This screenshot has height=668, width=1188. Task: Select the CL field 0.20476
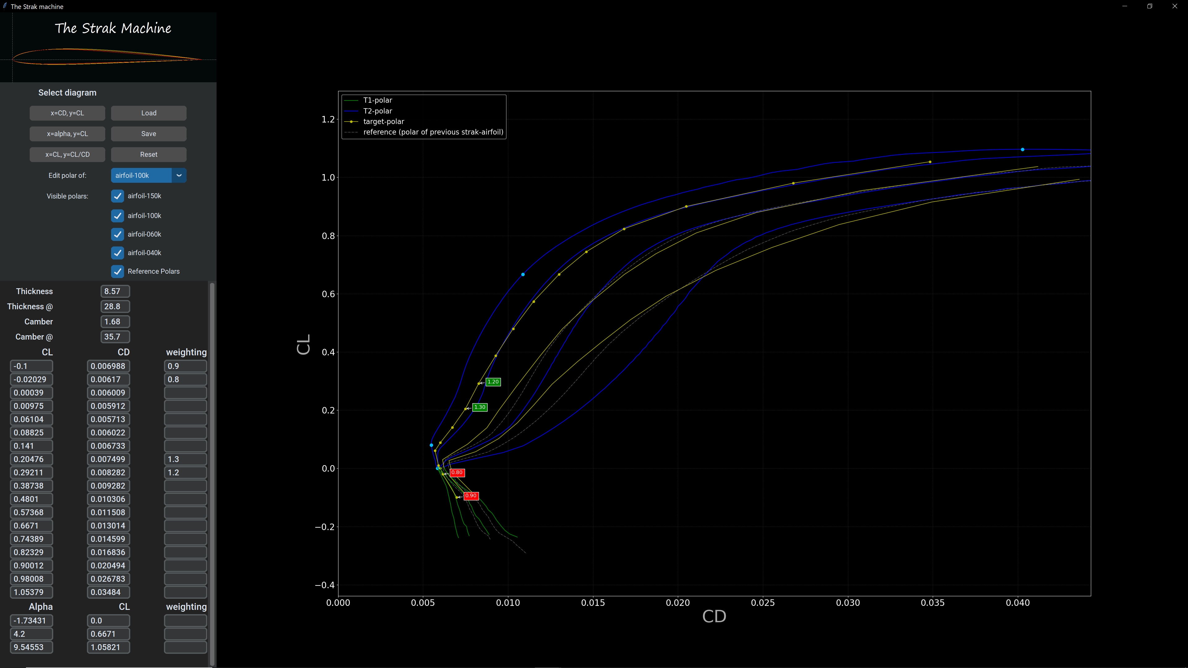[x=31, y=459]
